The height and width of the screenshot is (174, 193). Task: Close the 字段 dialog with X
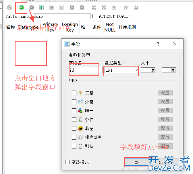coord(175,44)
